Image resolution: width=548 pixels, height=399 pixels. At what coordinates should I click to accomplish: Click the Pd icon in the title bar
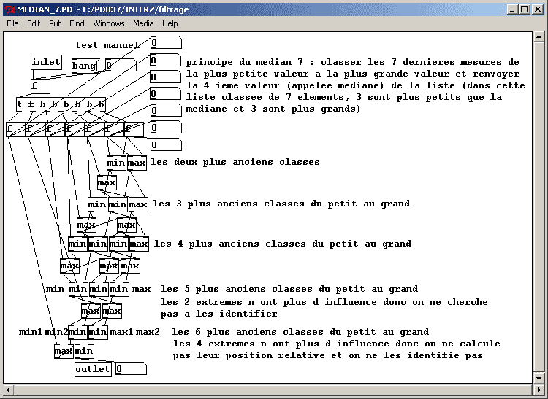[x=9, y=8]
